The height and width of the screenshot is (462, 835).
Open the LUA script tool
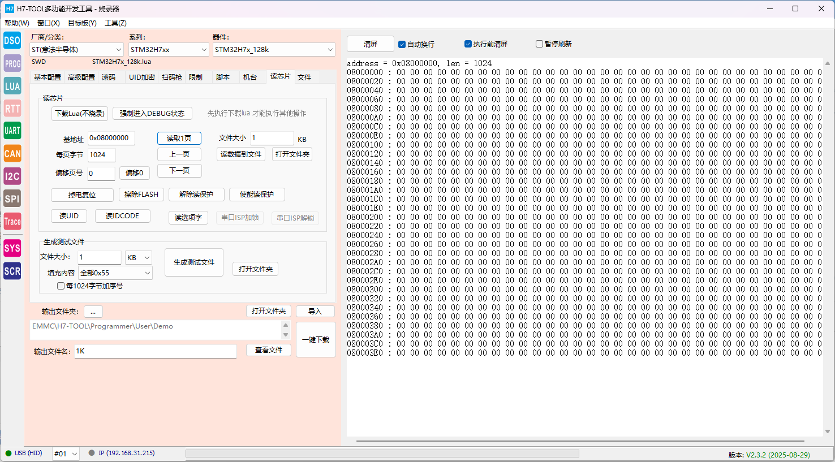coord(12,86)
